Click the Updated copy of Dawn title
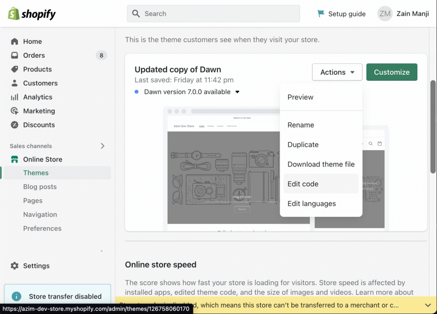The height and width of the screenshot is (314, 437). (178, 69)
